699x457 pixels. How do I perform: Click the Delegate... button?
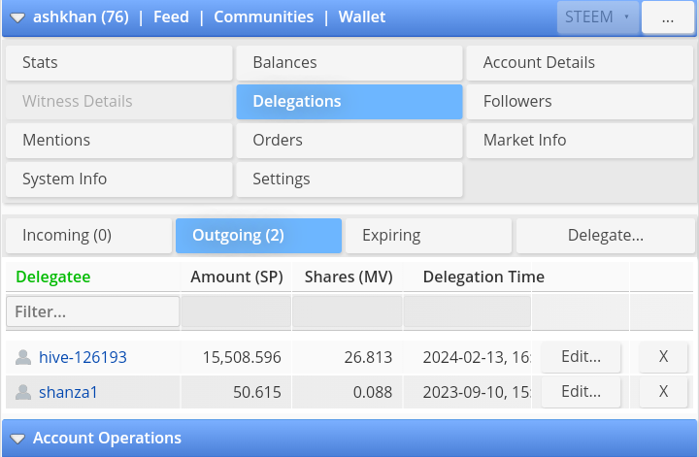point(605,235)
